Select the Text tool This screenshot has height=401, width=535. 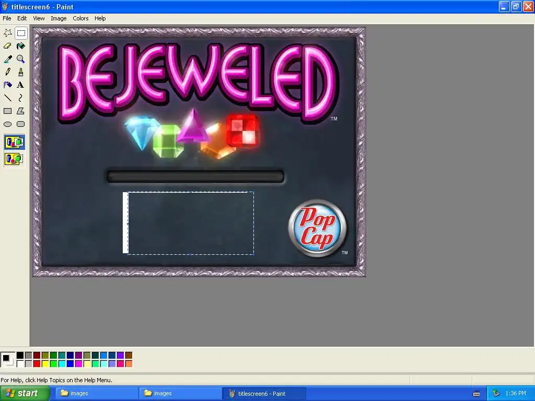(21, 85)
